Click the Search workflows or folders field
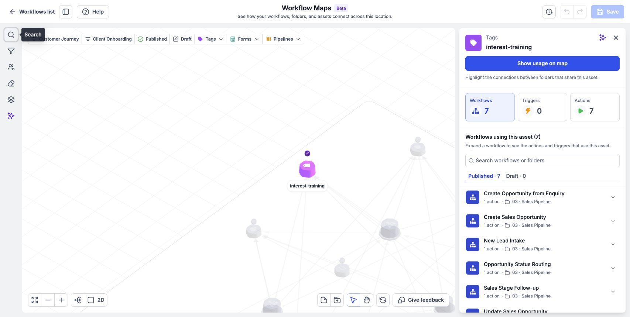 pos(542,161)
